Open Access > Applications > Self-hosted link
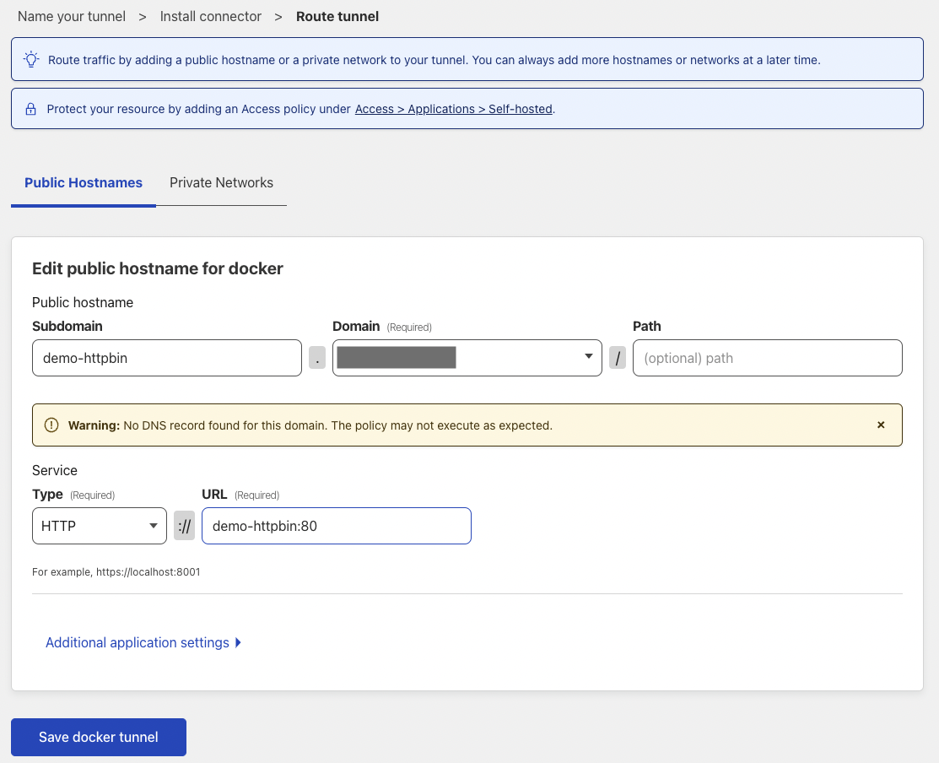This screenshot has height=763, width=939. point(453,110)
